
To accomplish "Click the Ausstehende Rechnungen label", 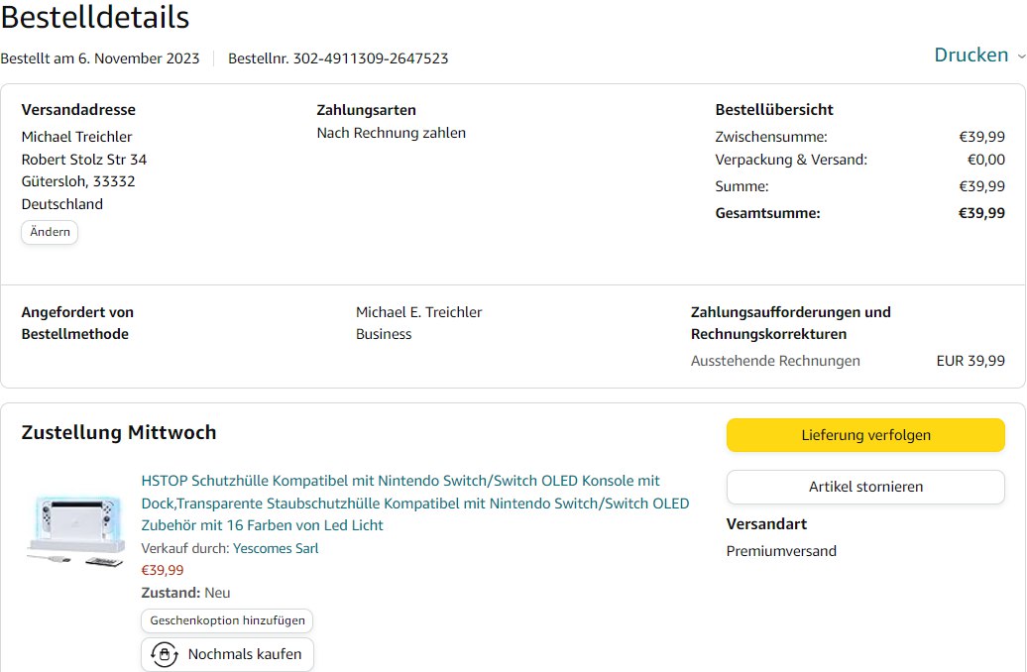I will click(x=775, y=361).
